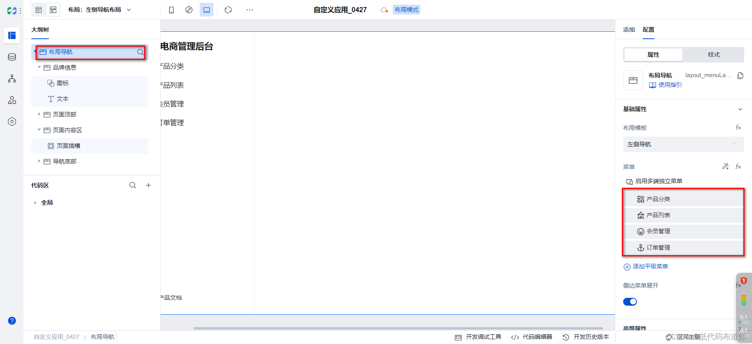The height and width of the screenshot is (344, 752).
Task: Click the 布局模式 mode badge
Action: pos(407,10)
